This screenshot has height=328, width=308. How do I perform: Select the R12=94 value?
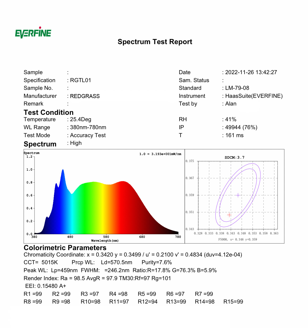[148, 302]
